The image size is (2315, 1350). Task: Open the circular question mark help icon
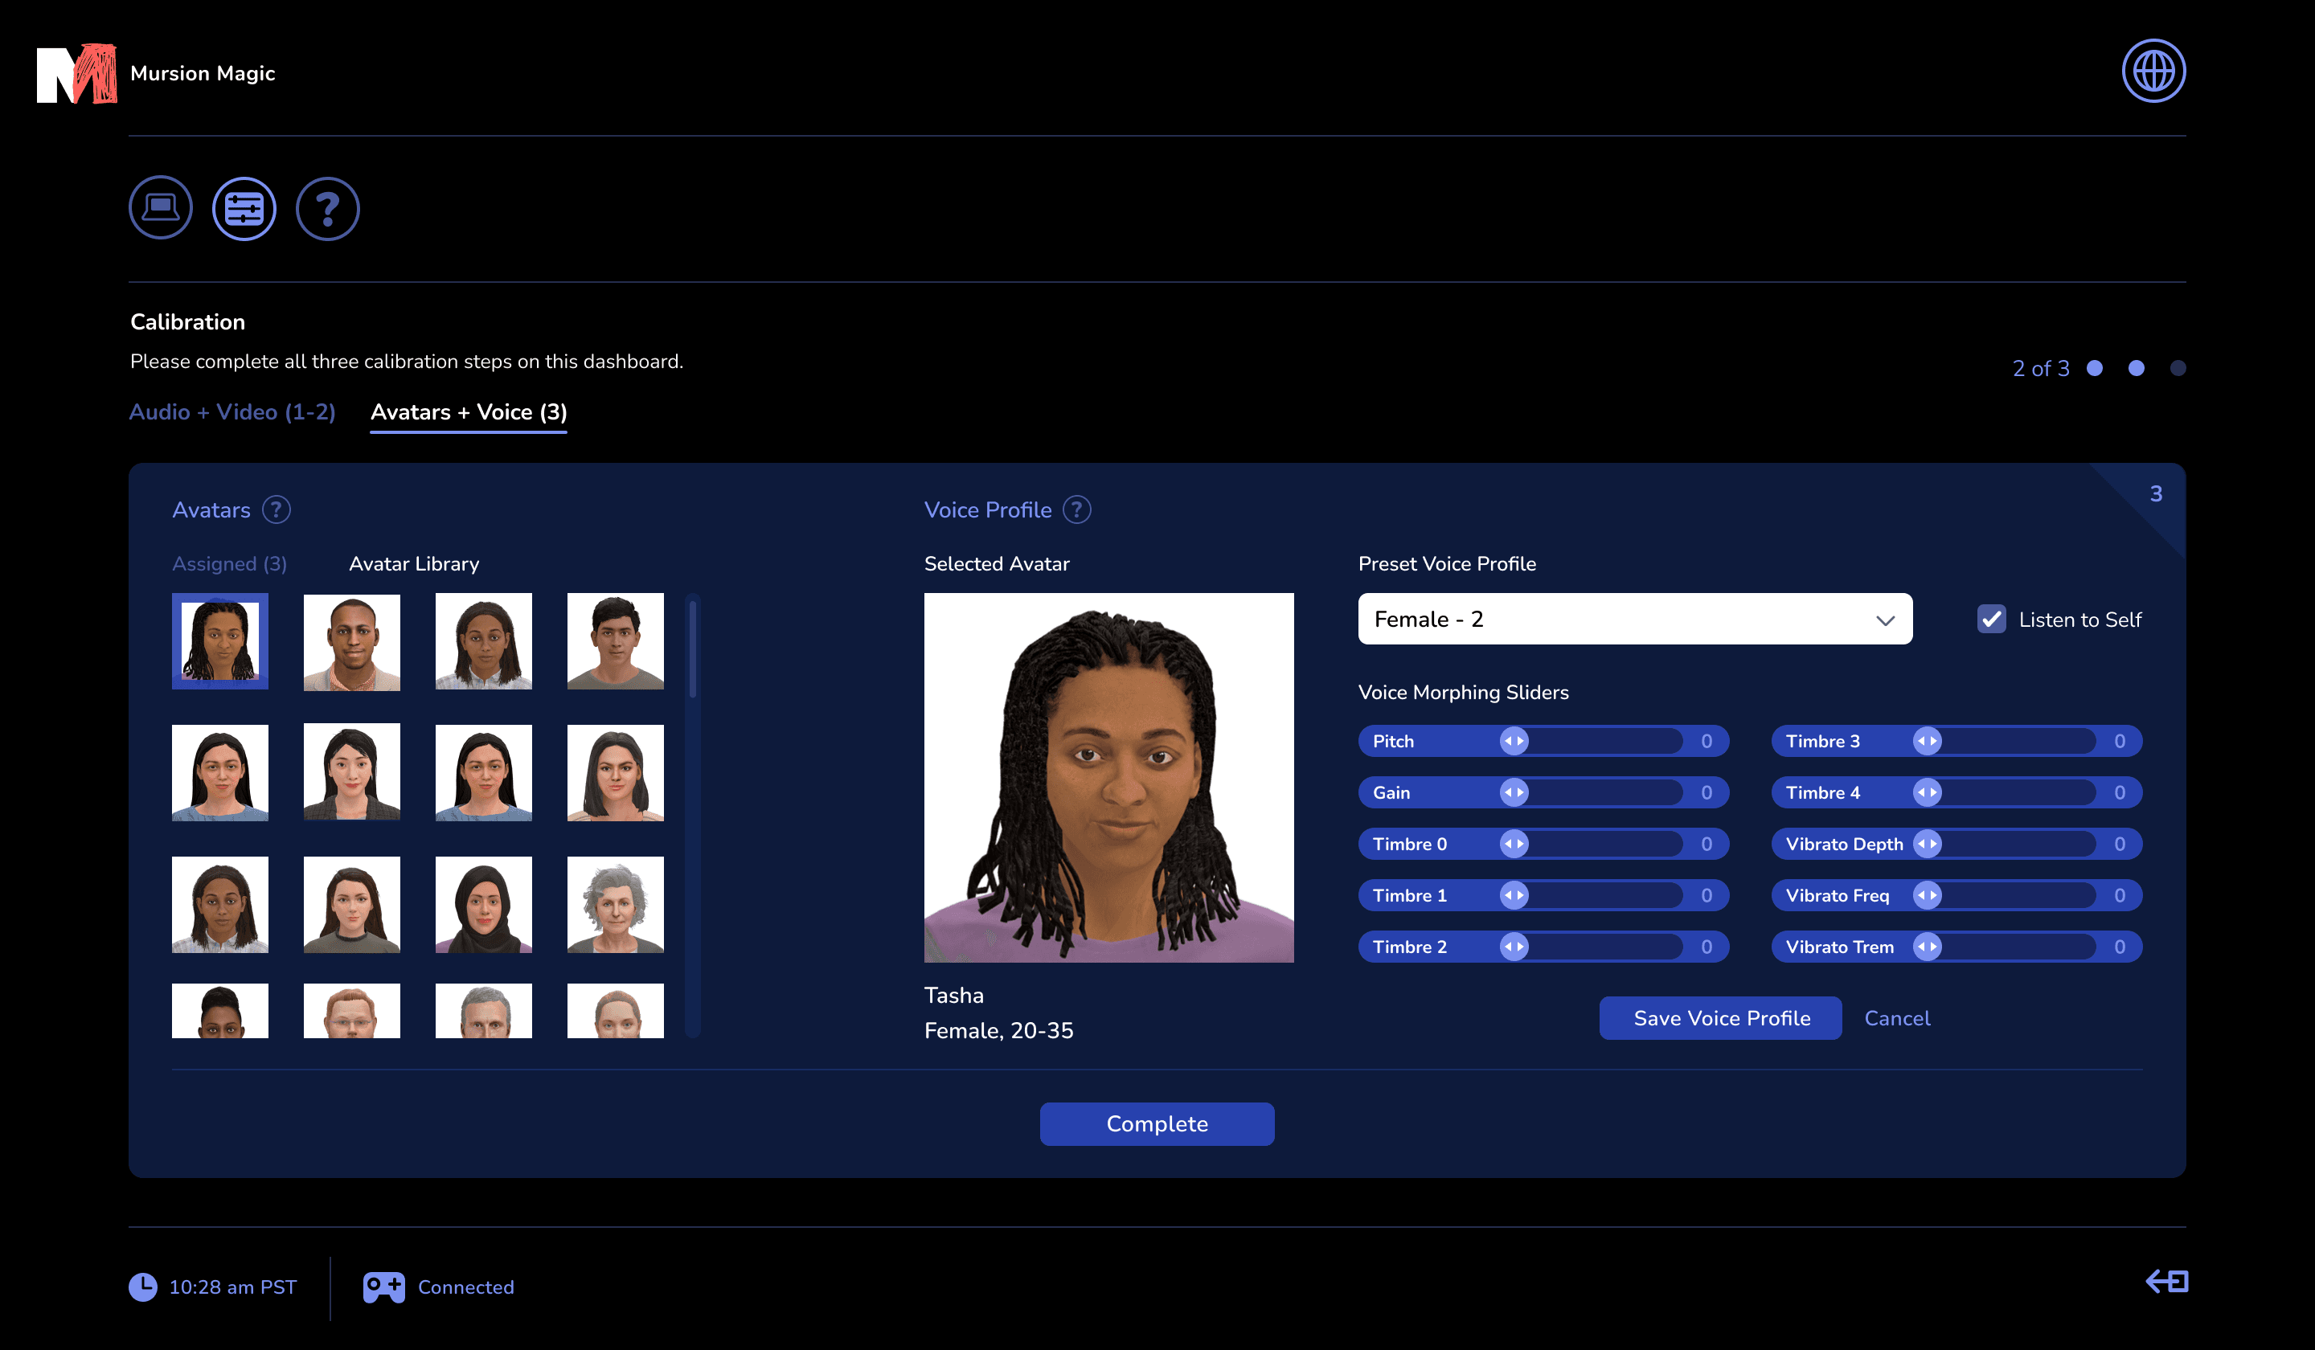pyautogui.click(x=327, y=208)
